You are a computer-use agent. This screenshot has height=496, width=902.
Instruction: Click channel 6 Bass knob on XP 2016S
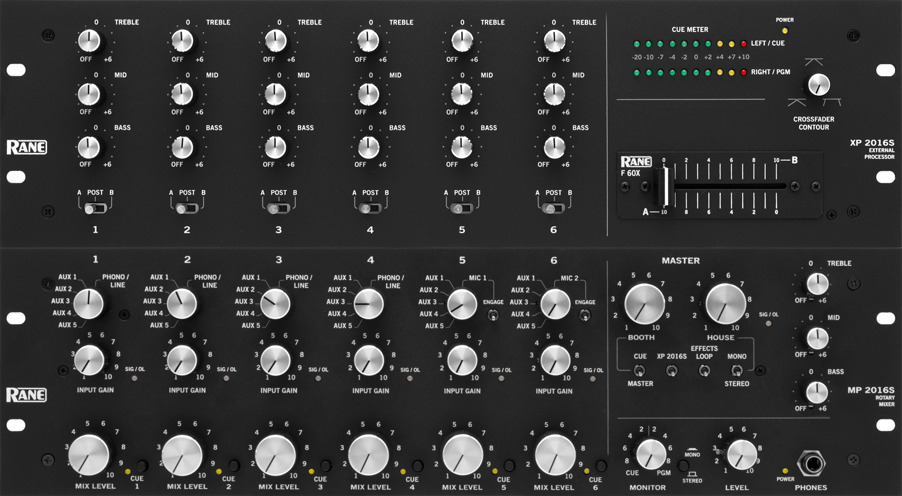tap(555, 147)
